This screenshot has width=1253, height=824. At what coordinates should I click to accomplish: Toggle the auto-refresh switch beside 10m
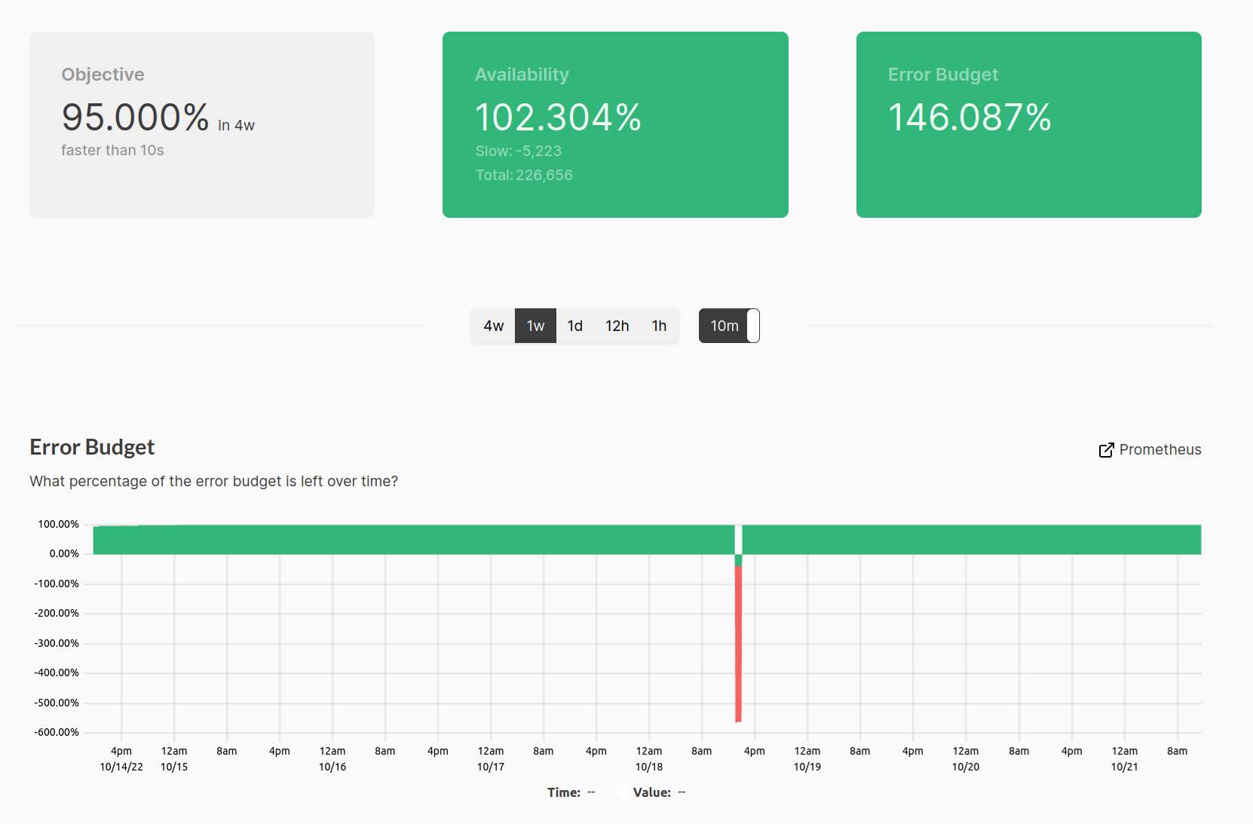click(x=751, y=326)
